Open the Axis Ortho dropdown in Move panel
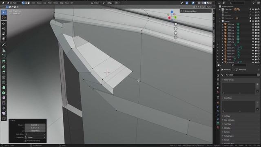The image size is (261, 147). coord(35,134)
